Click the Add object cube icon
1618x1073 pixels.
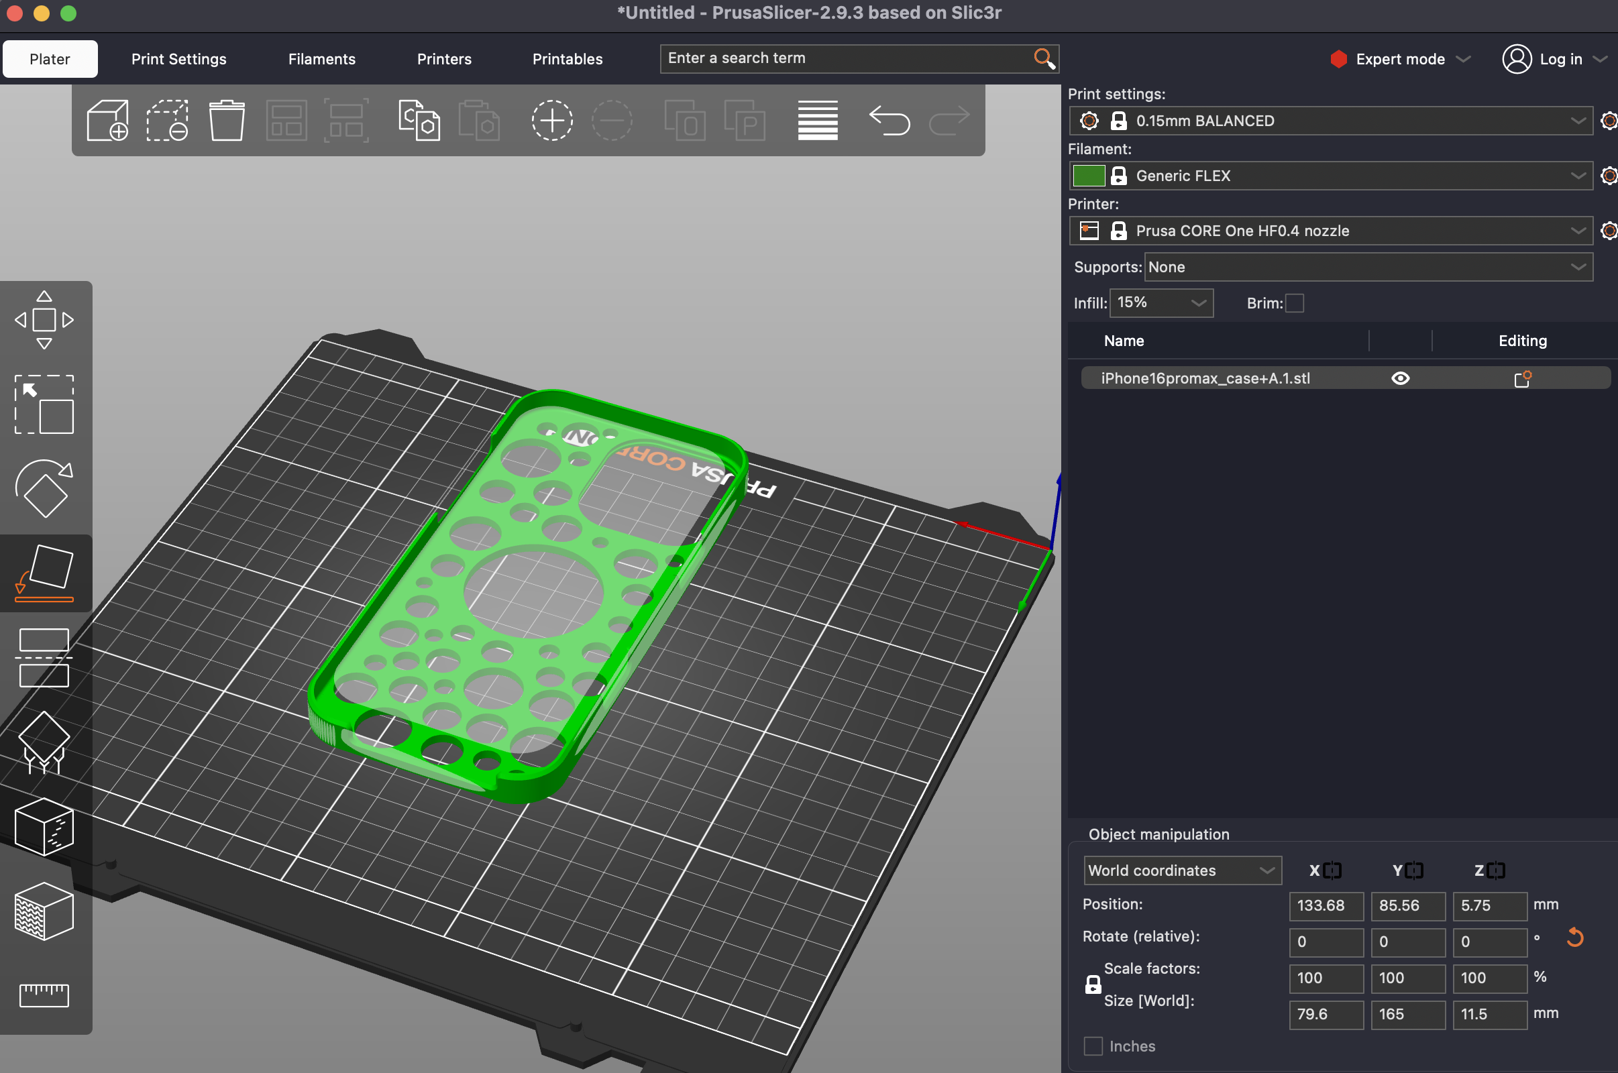point(107,121)
